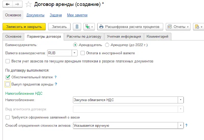Click help question mark near Выкуп предметов аренды
Image resolution: width=204 pixels, height=140 pixels.
click(x=56, y=84)
